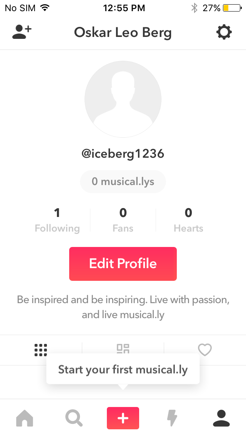Tap the battery indicator in status bar
Screen dimensions: 246x437
coord(231,8)
